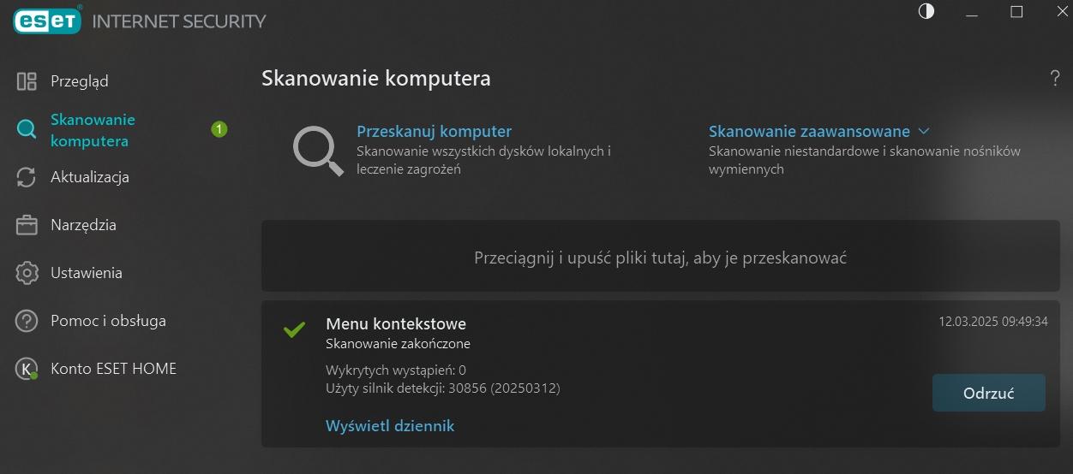1073x474 pixels.
Task: Click the Pomoc i obsługa question icon
Action: pos(27,321)
